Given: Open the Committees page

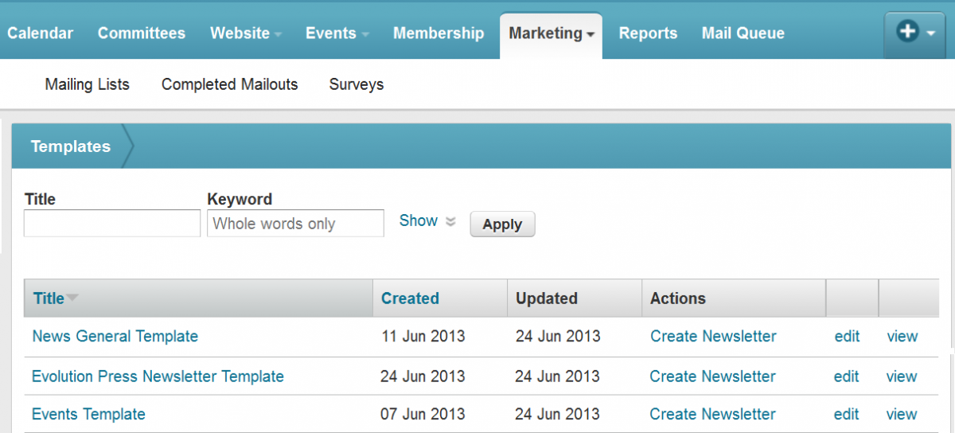Looking at the screenshot, I should click(142, 33).
